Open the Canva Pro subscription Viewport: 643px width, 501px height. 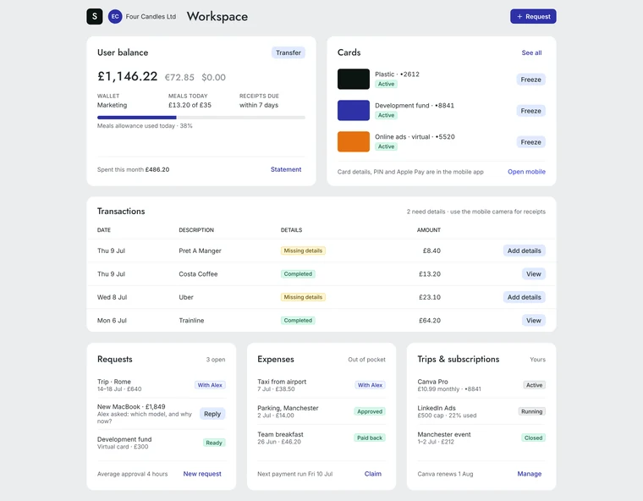(481, 385)
